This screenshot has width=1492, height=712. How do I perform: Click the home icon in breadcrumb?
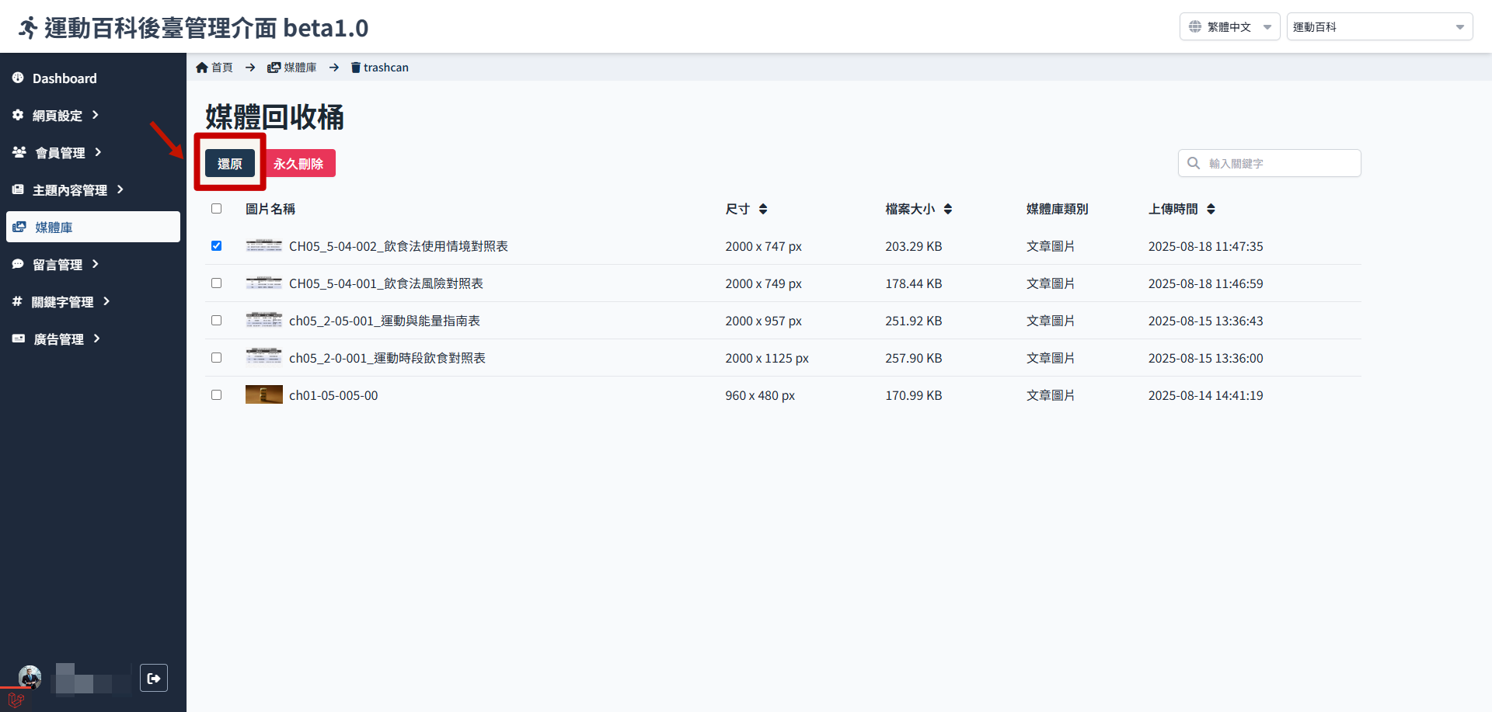[202, 68]
